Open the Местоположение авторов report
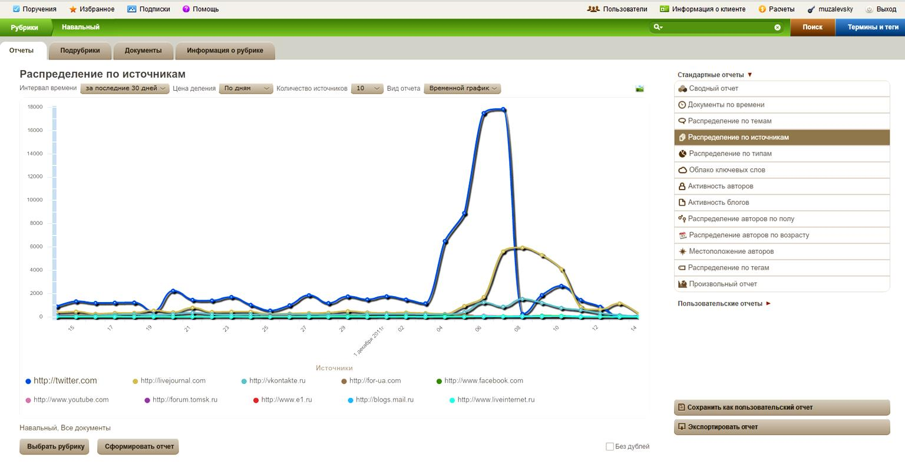This screenshot has width=905, height=471. tap(782, 251)
